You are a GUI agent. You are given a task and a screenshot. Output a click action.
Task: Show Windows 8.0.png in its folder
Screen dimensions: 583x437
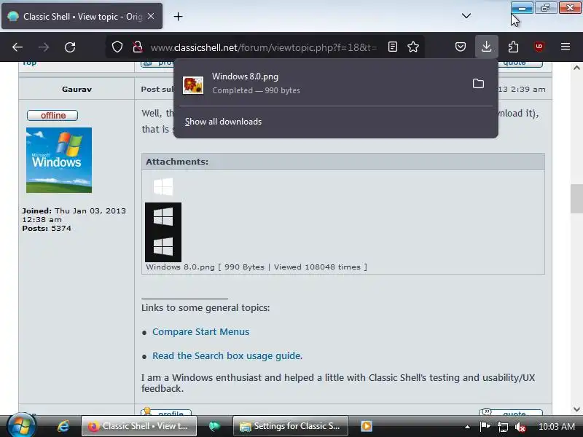tap(478, 84)
